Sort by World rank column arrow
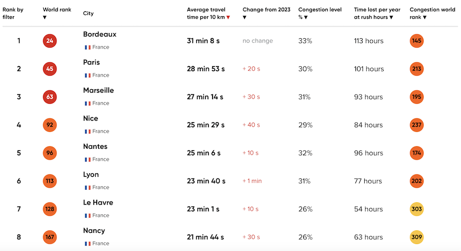The image size is (461, 251). tap(45, 17)
